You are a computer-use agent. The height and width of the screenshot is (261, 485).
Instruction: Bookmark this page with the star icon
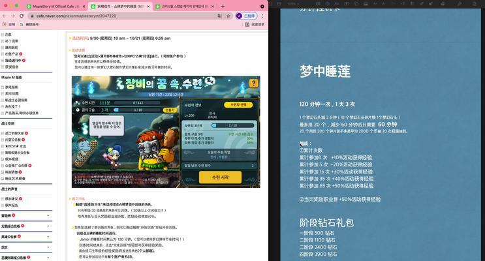tap(228, 16)
